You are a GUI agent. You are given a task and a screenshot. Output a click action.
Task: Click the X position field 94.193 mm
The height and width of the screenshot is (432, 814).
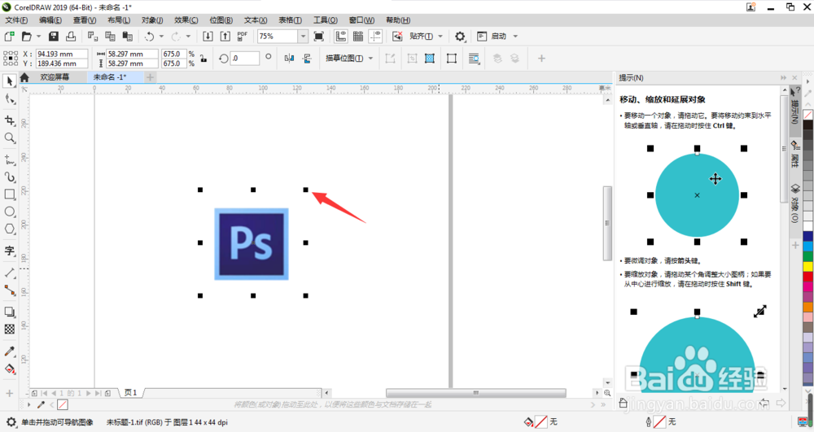pyautogui.click(x=62, y=54)
